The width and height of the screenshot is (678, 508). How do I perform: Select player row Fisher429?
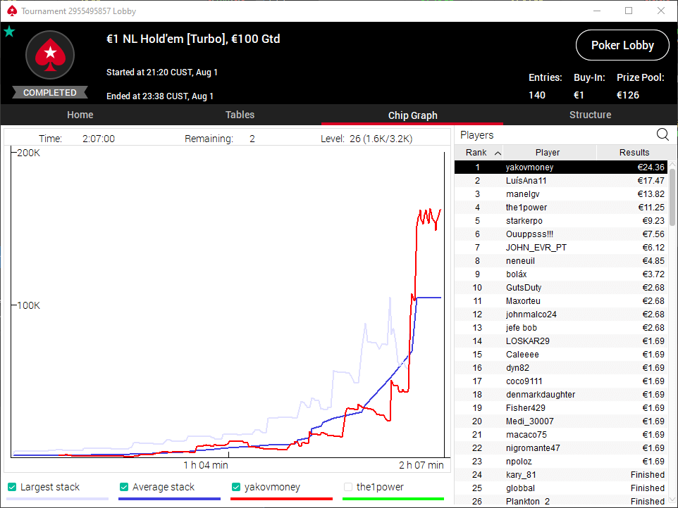point(561,408)
